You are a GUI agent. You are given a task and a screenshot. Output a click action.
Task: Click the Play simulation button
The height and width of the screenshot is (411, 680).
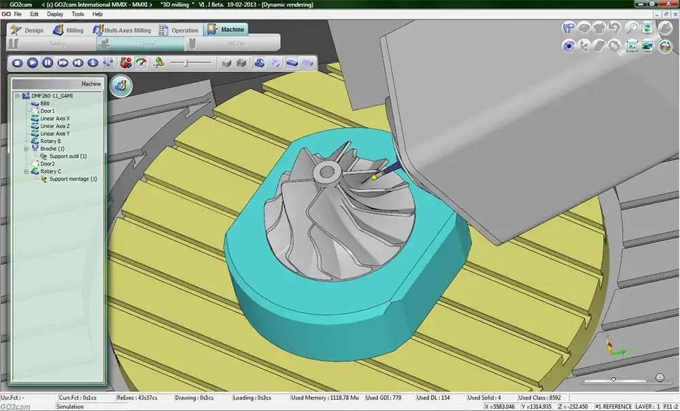[32, 62]
